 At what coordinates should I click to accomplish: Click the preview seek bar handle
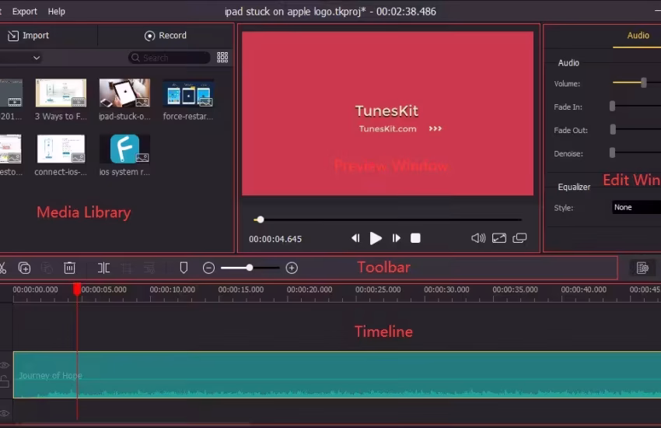[260, 219]
